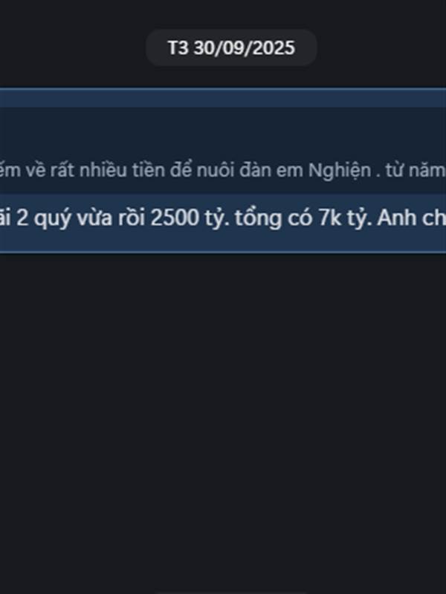Click the partially visible pill at bottom edge

(231, 593)
